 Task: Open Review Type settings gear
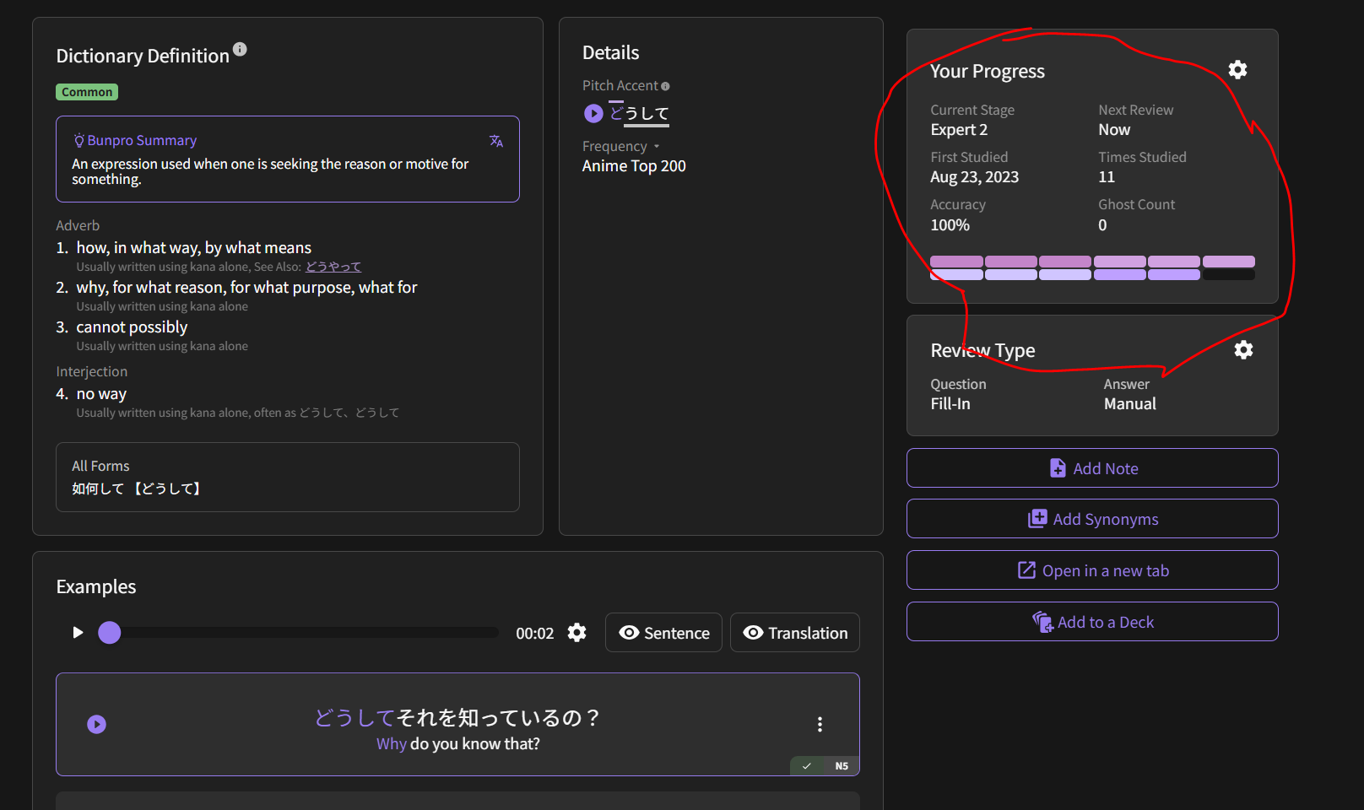(x=1243, y=349)
